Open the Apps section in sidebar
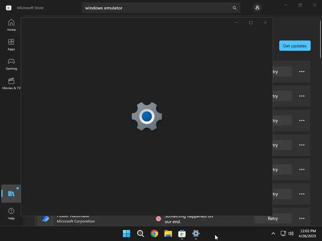The height and width of the screenshot is (241, 322). click(x=11, y=45)
